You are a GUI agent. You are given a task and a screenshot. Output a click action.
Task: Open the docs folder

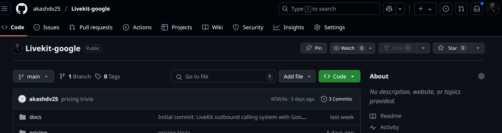point(36,117)
